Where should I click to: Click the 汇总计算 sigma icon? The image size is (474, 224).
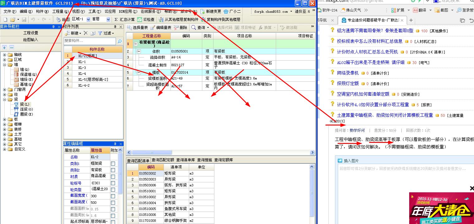[x=116, y=19]
